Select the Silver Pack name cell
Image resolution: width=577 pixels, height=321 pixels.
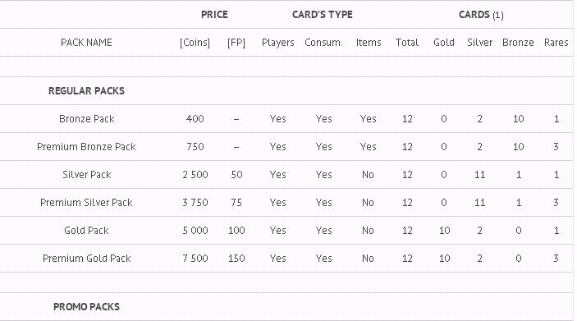tap(86, 175)
